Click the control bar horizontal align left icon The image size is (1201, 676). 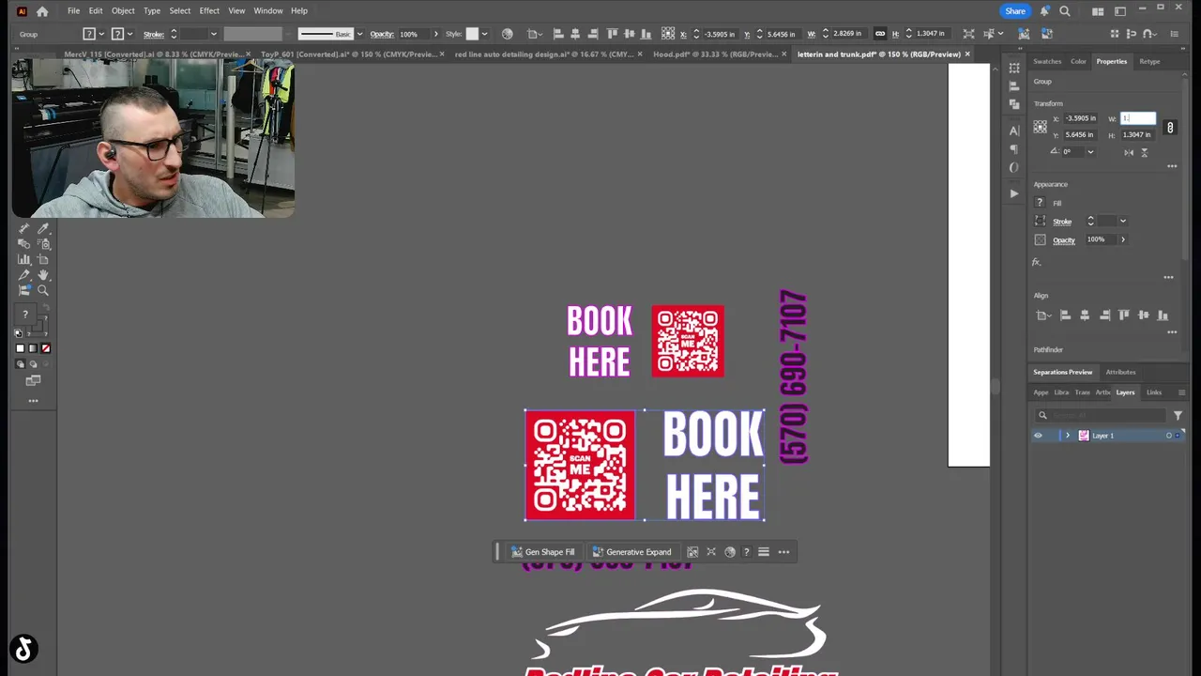tap(558, 34)
